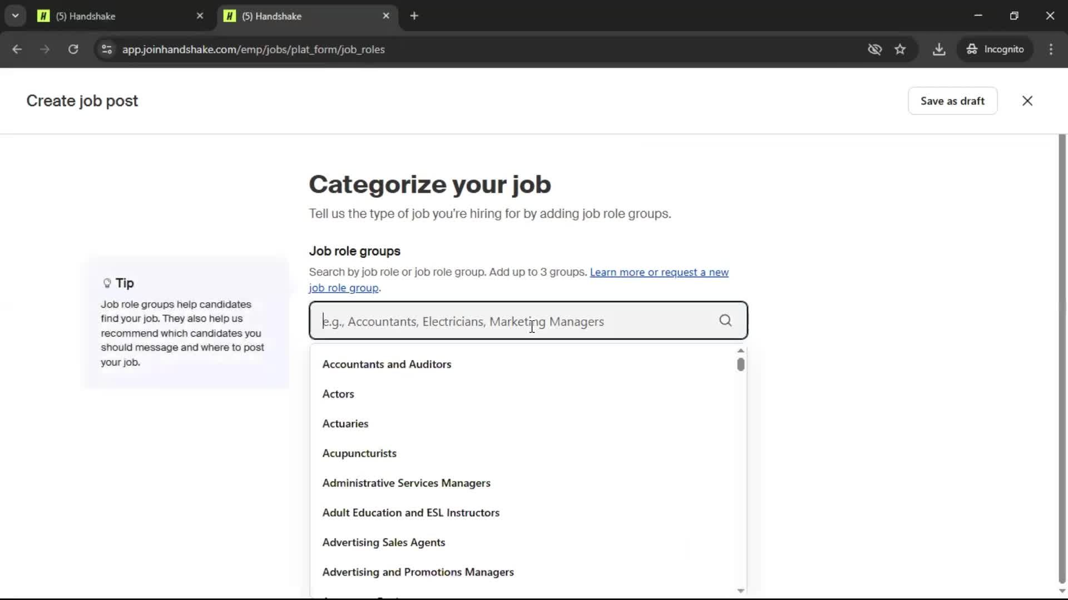
Task: Open the Learn more or request a new job role group link
Action: pyautogui.click(x=659, y=272)
